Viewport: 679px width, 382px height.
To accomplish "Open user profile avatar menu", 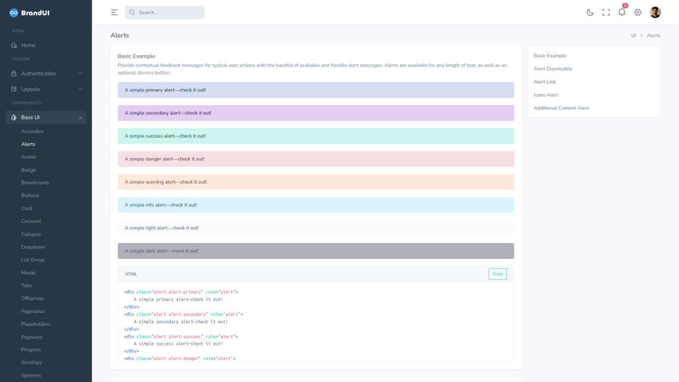I will 655,12.
